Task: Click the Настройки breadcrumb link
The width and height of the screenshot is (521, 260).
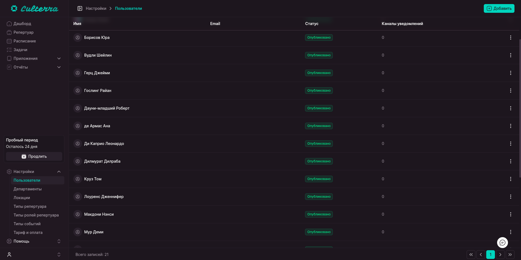Action: pyautogui.click(x=96, y=8)
